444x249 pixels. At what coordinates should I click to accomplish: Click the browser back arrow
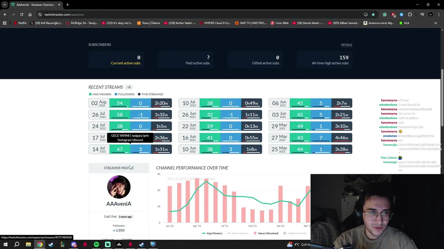(x=5, y=15)
